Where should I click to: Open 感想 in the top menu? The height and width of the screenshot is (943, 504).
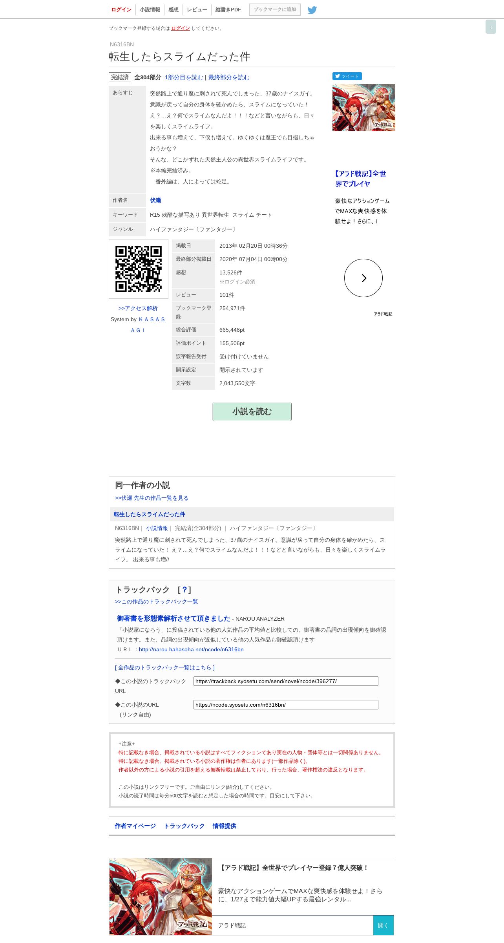[x=173, y=10]
